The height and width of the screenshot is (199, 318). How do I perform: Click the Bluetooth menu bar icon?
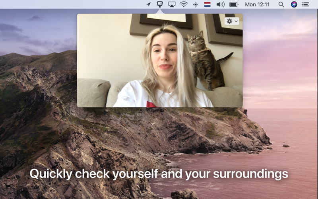pyautogui.click(x=195, y=4)
